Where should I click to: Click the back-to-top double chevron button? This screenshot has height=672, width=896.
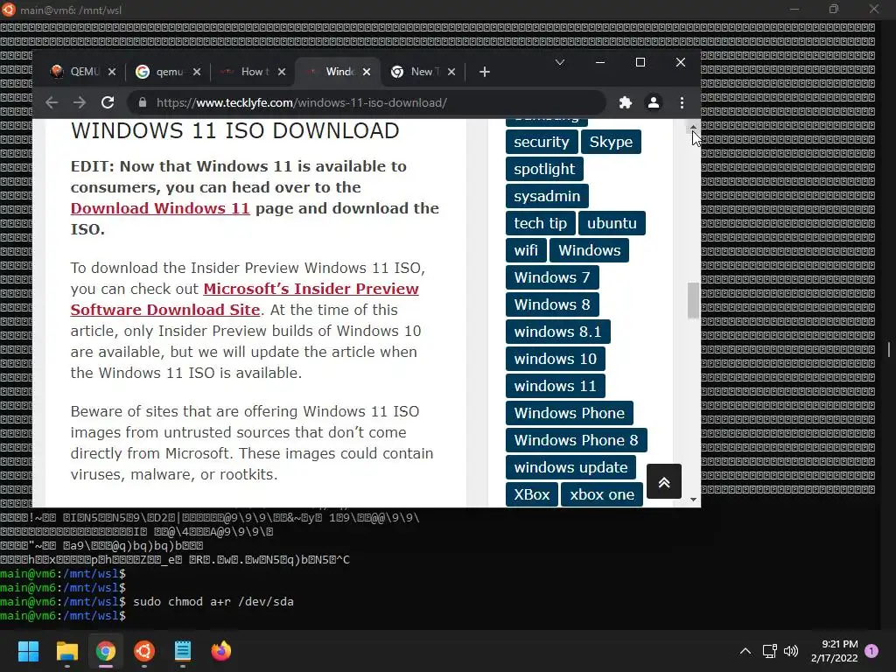point(664,482)
